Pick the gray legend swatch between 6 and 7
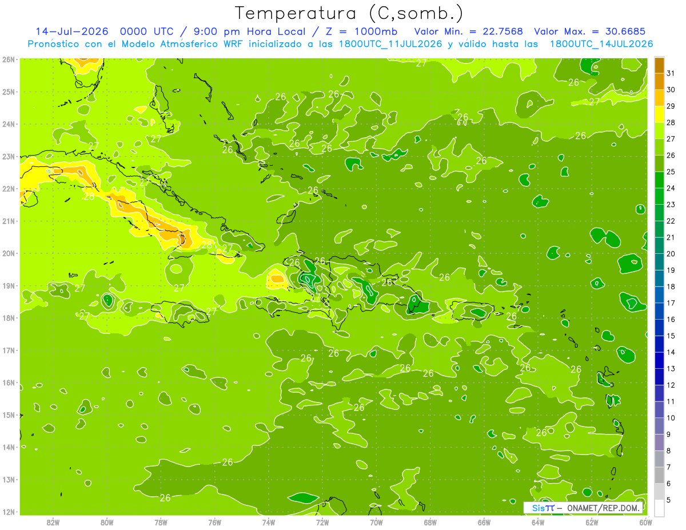The height and width of the screenshot is (530, 686). click(659, 475)
